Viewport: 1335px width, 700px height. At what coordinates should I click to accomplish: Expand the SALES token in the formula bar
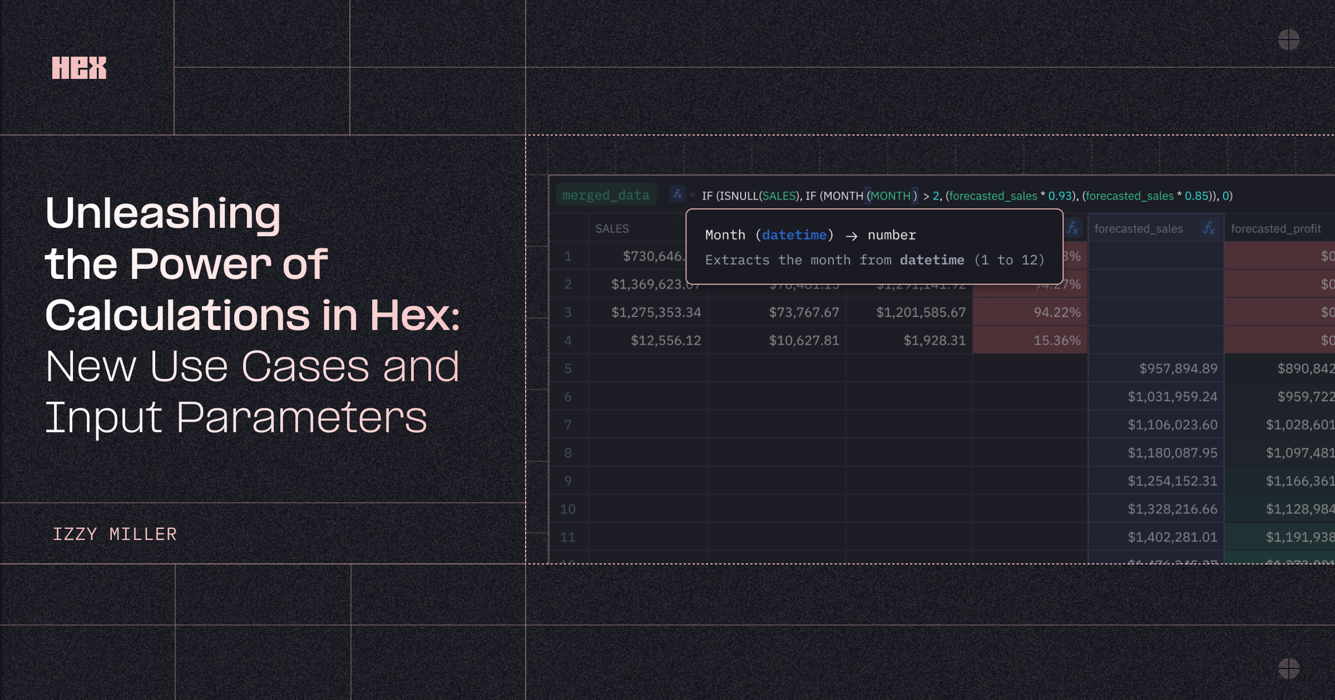(x=779, y=196)
